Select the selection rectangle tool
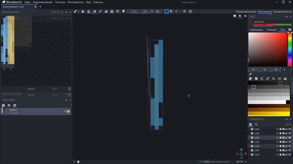Image resolution: width=293 pixels, height=164 pixels. point(118,11)
